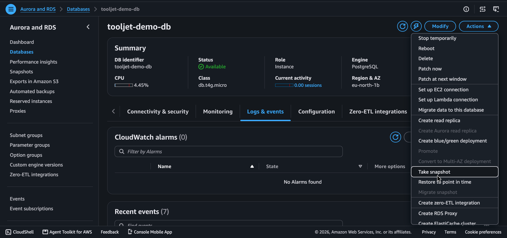Click the CPU usage progress bar
Screen dimensions: 507x238
tap(124, 85)
